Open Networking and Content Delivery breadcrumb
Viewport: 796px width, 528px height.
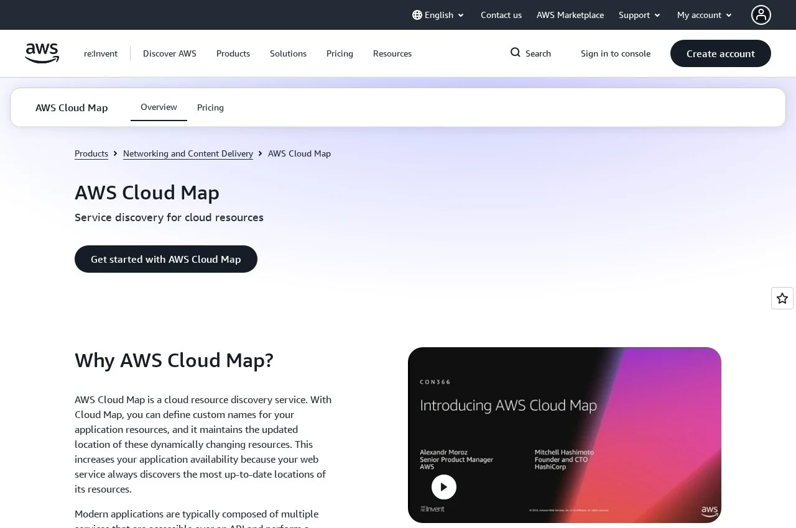coord(188,153)
